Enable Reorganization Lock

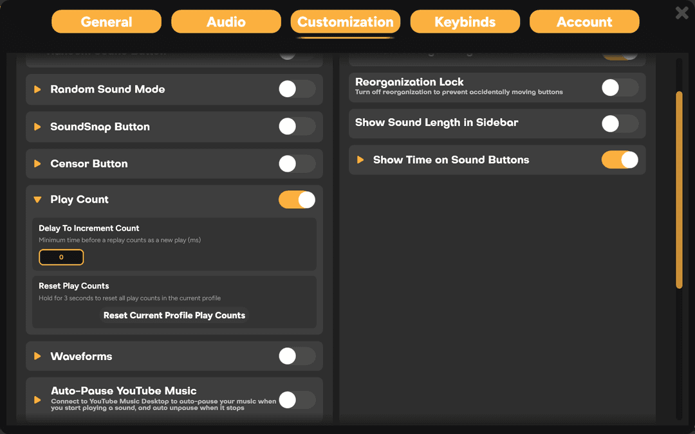[x=620, y=86]
